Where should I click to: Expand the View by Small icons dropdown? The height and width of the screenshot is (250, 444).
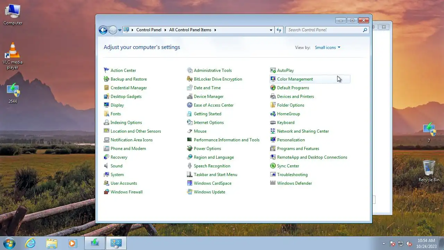327,47
